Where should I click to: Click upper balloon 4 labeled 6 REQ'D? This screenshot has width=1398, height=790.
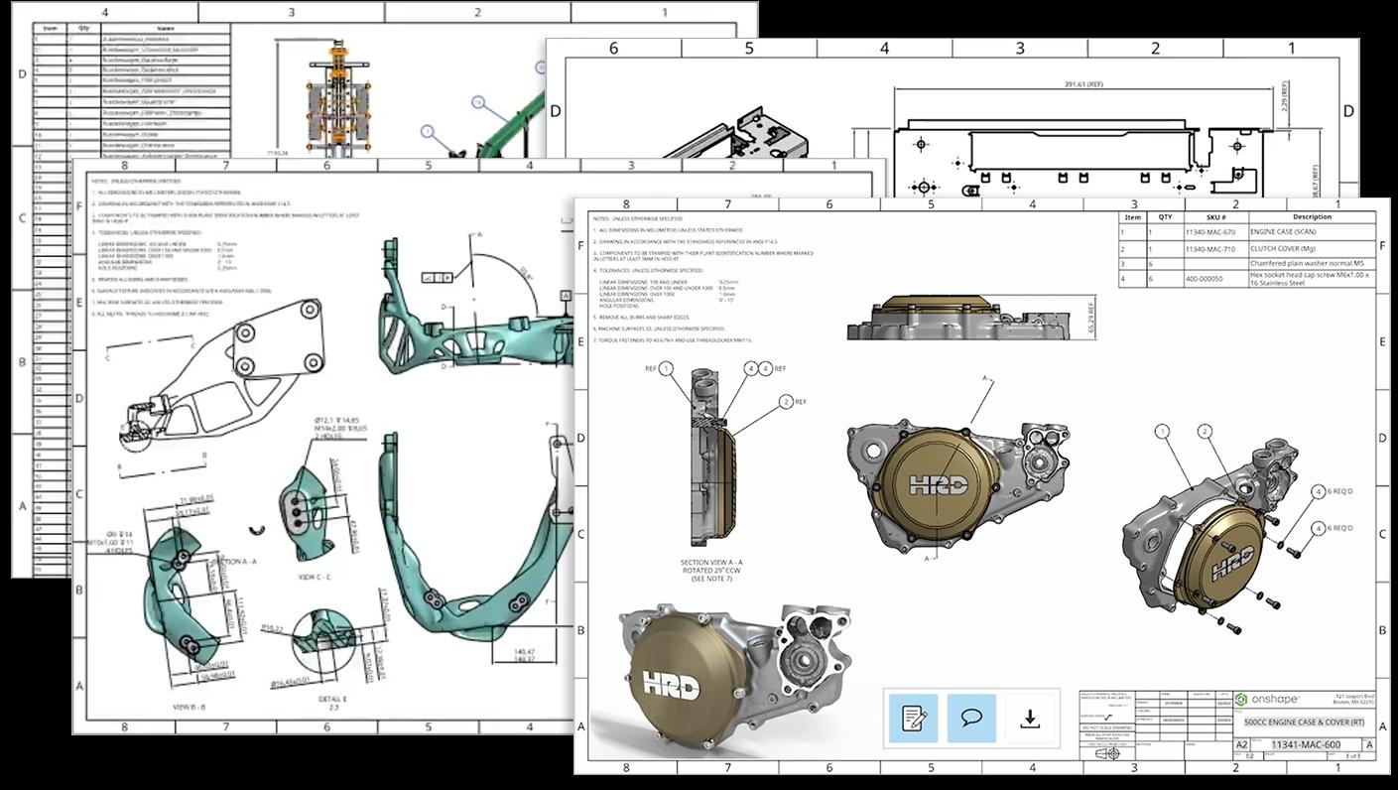[x=1319, y=492]
